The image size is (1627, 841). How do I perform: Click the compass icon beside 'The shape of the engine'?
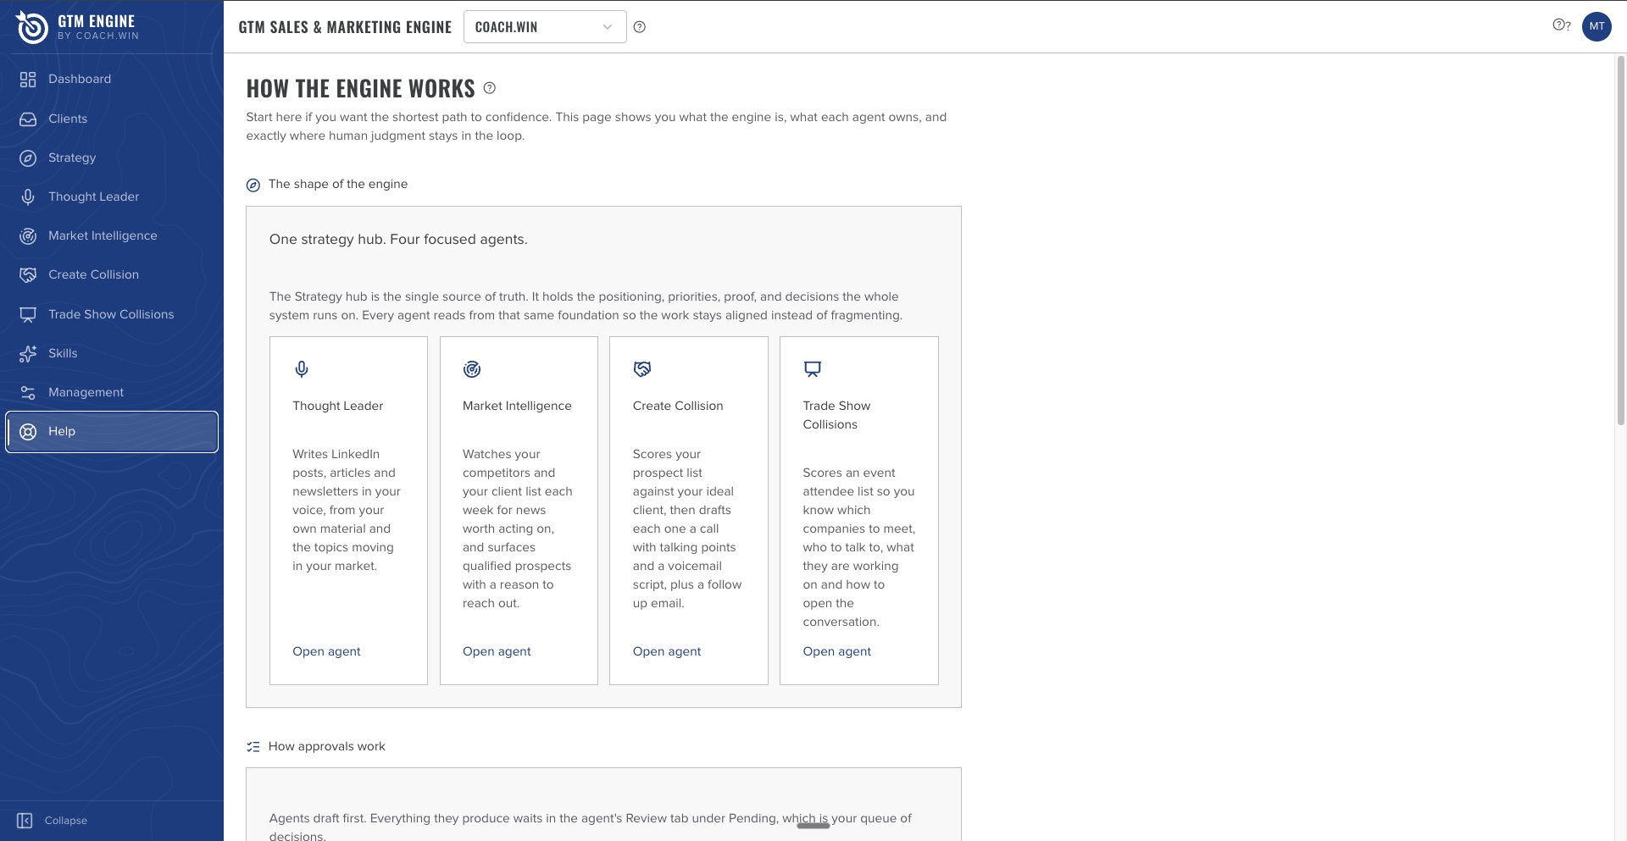click(253, 185)
